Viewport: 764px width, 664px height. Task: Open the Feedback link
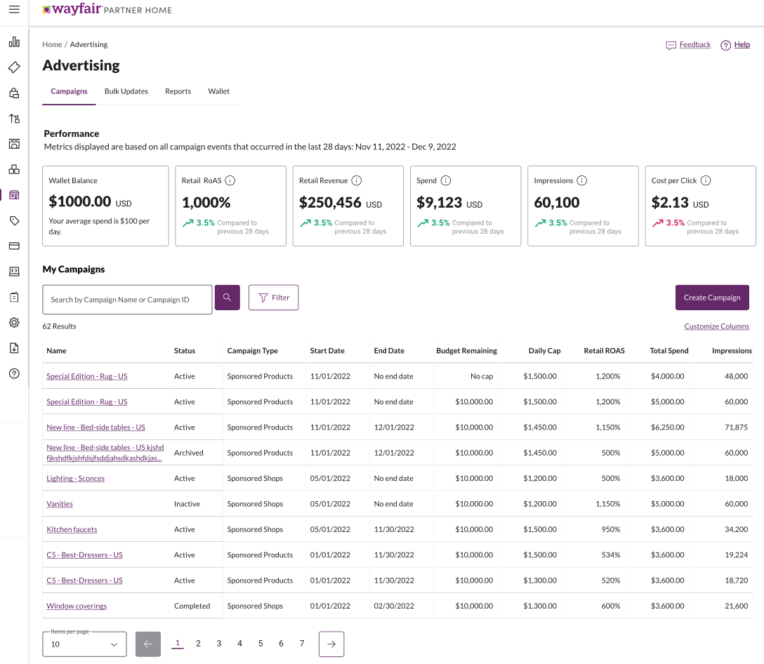(688, 45)
